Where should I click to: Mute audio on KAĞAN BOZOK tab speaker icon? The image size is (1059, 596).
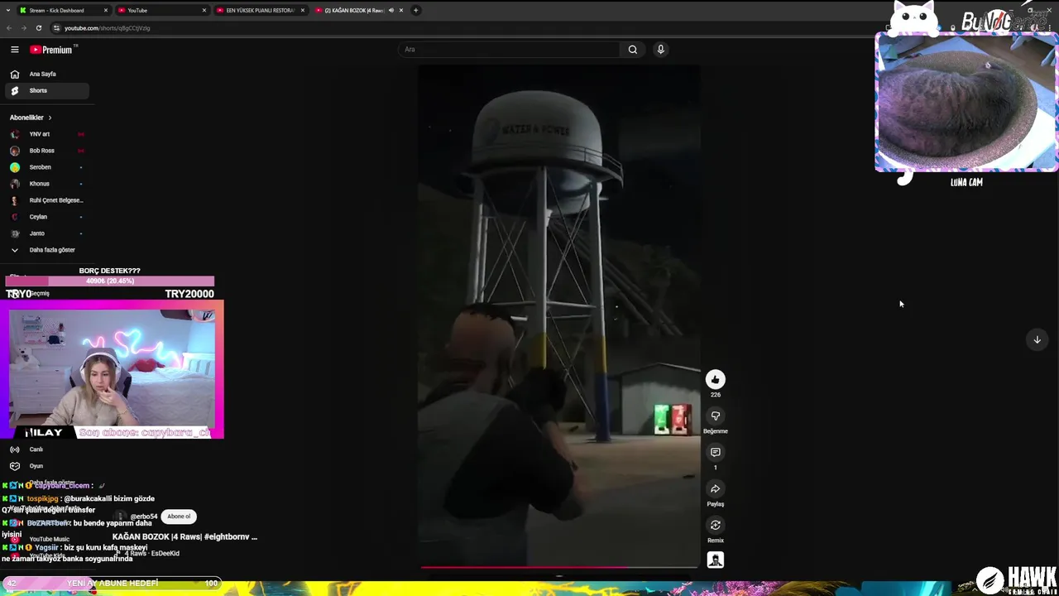click(x=390, y=10)
